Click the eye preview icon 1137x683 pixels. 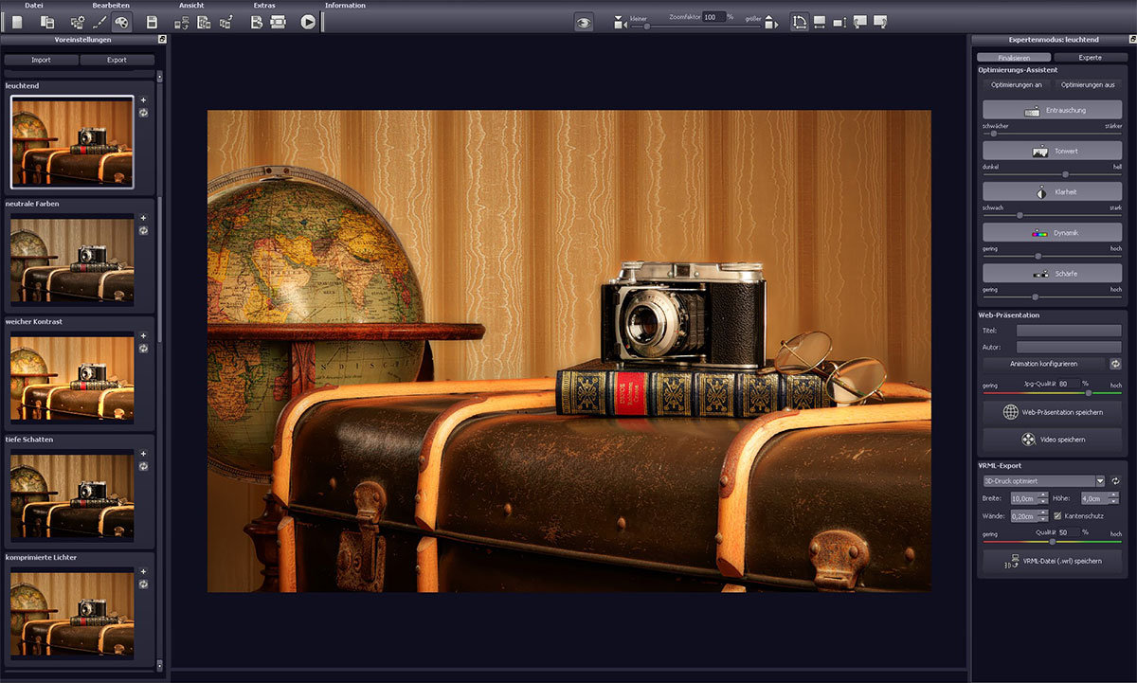(584, 22)
